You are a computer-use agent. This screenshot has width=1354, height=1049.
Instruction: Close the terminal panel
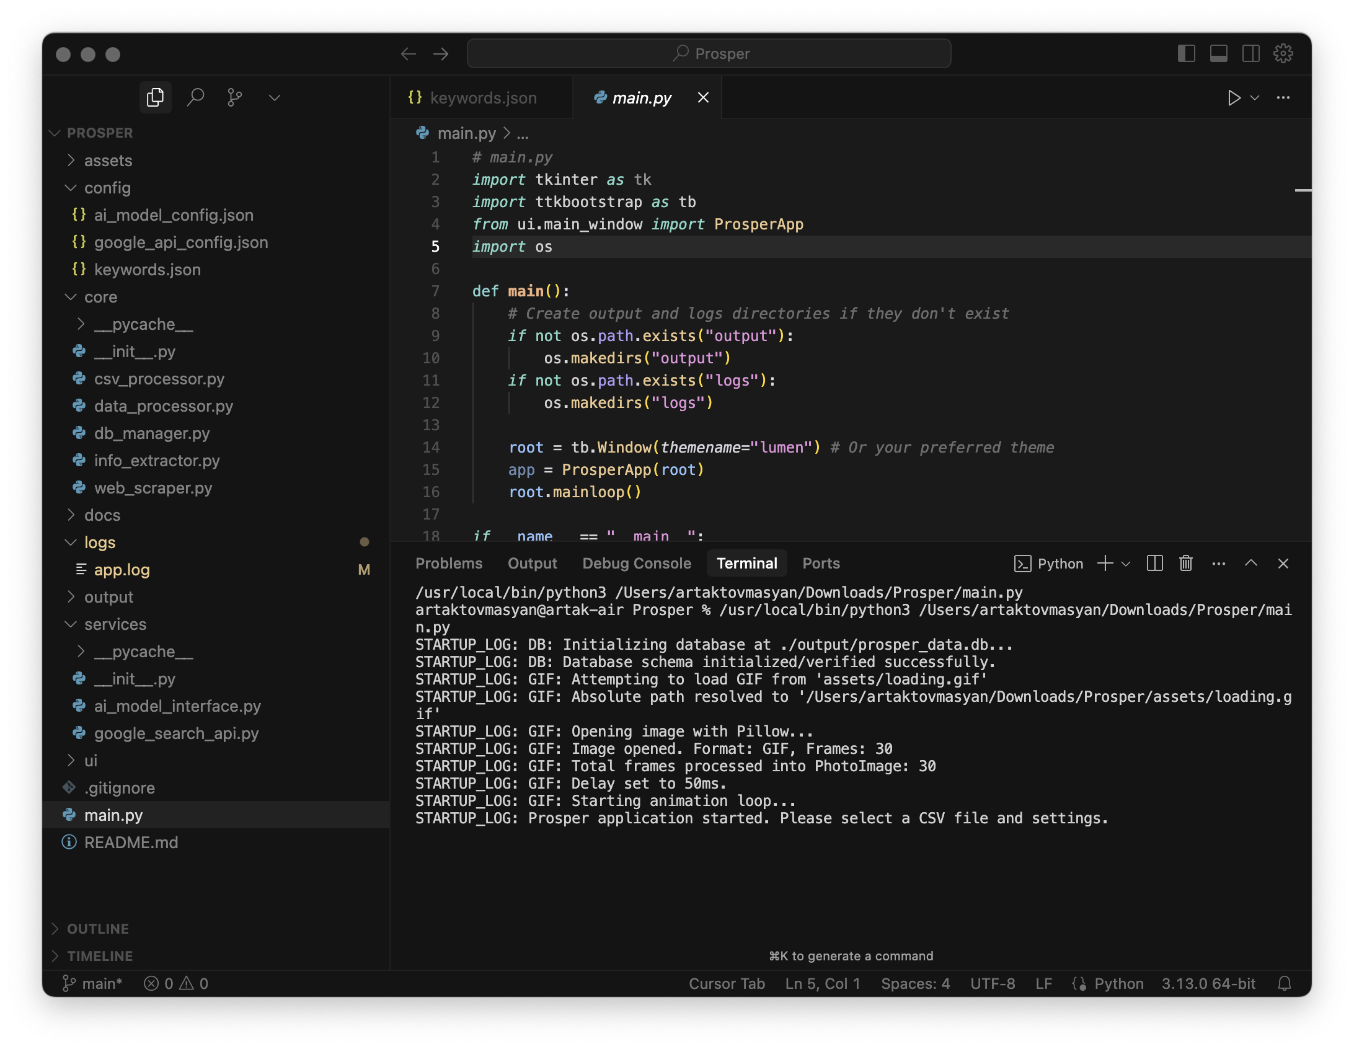pos(1283,564)
